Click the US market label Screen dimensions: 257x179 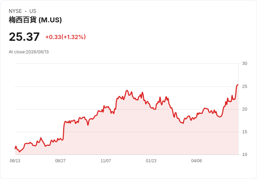pos(33,11)
